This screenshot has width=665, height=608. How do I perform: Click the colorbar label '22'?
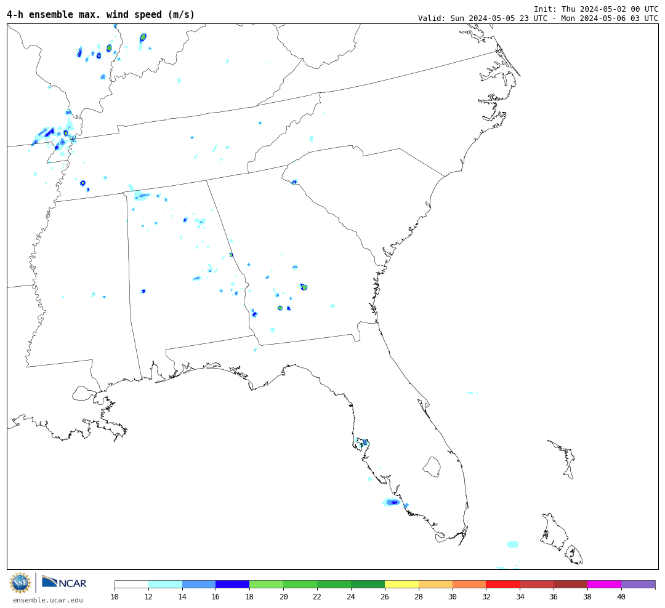(x=317, y=597)
